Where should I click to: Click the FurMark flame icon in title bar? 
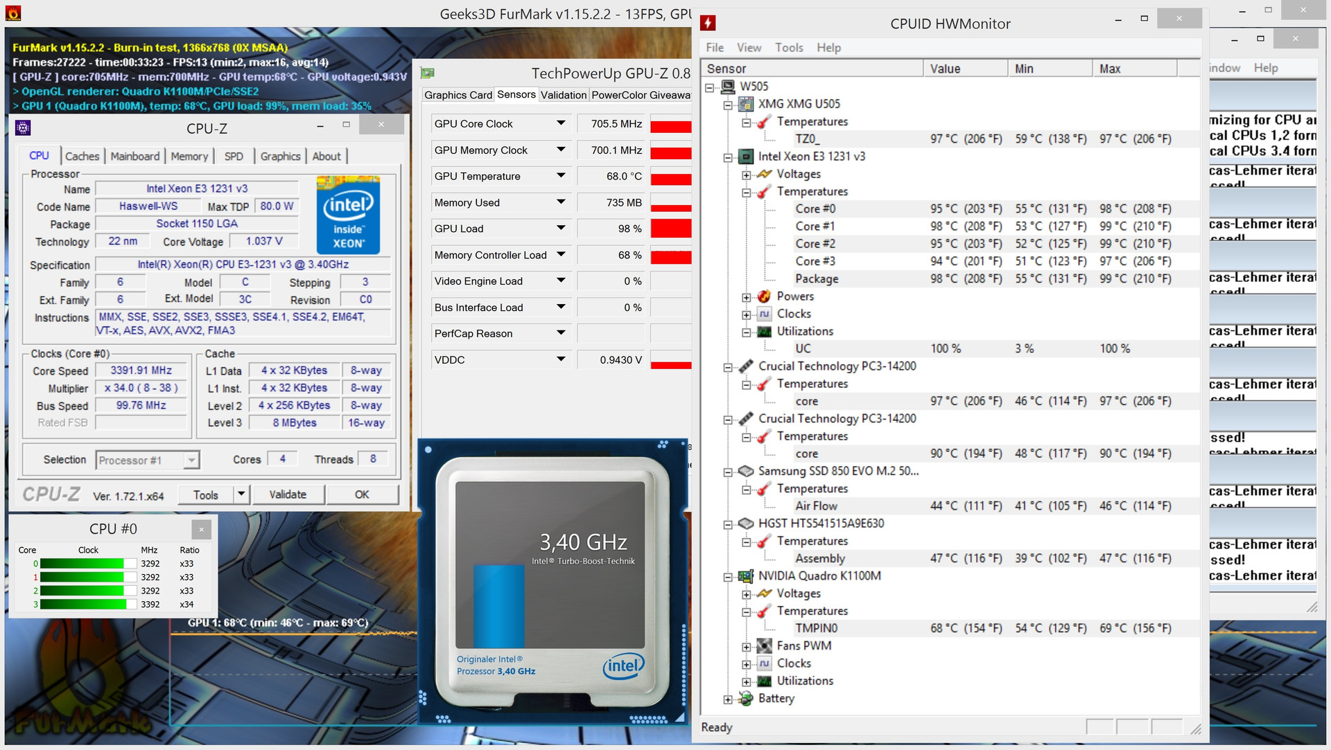click(12, 12)
